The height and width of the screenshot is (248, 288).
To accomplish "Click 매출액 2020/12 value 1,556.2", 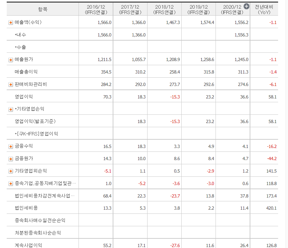I will 241,22.
